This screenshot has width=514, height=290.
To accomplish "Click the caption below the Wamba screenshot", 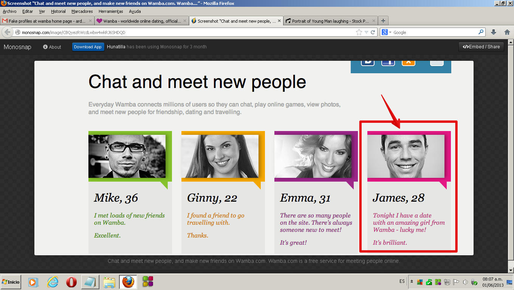I will 254,261.
